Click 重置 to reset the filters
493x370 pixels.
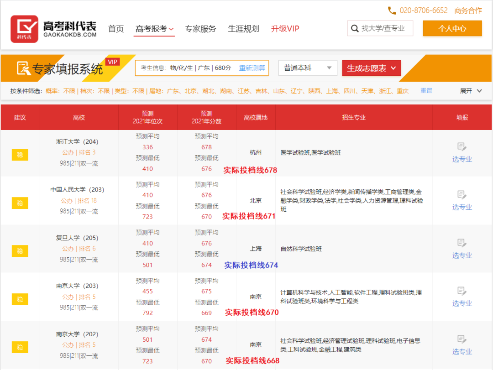click(426, 91)
